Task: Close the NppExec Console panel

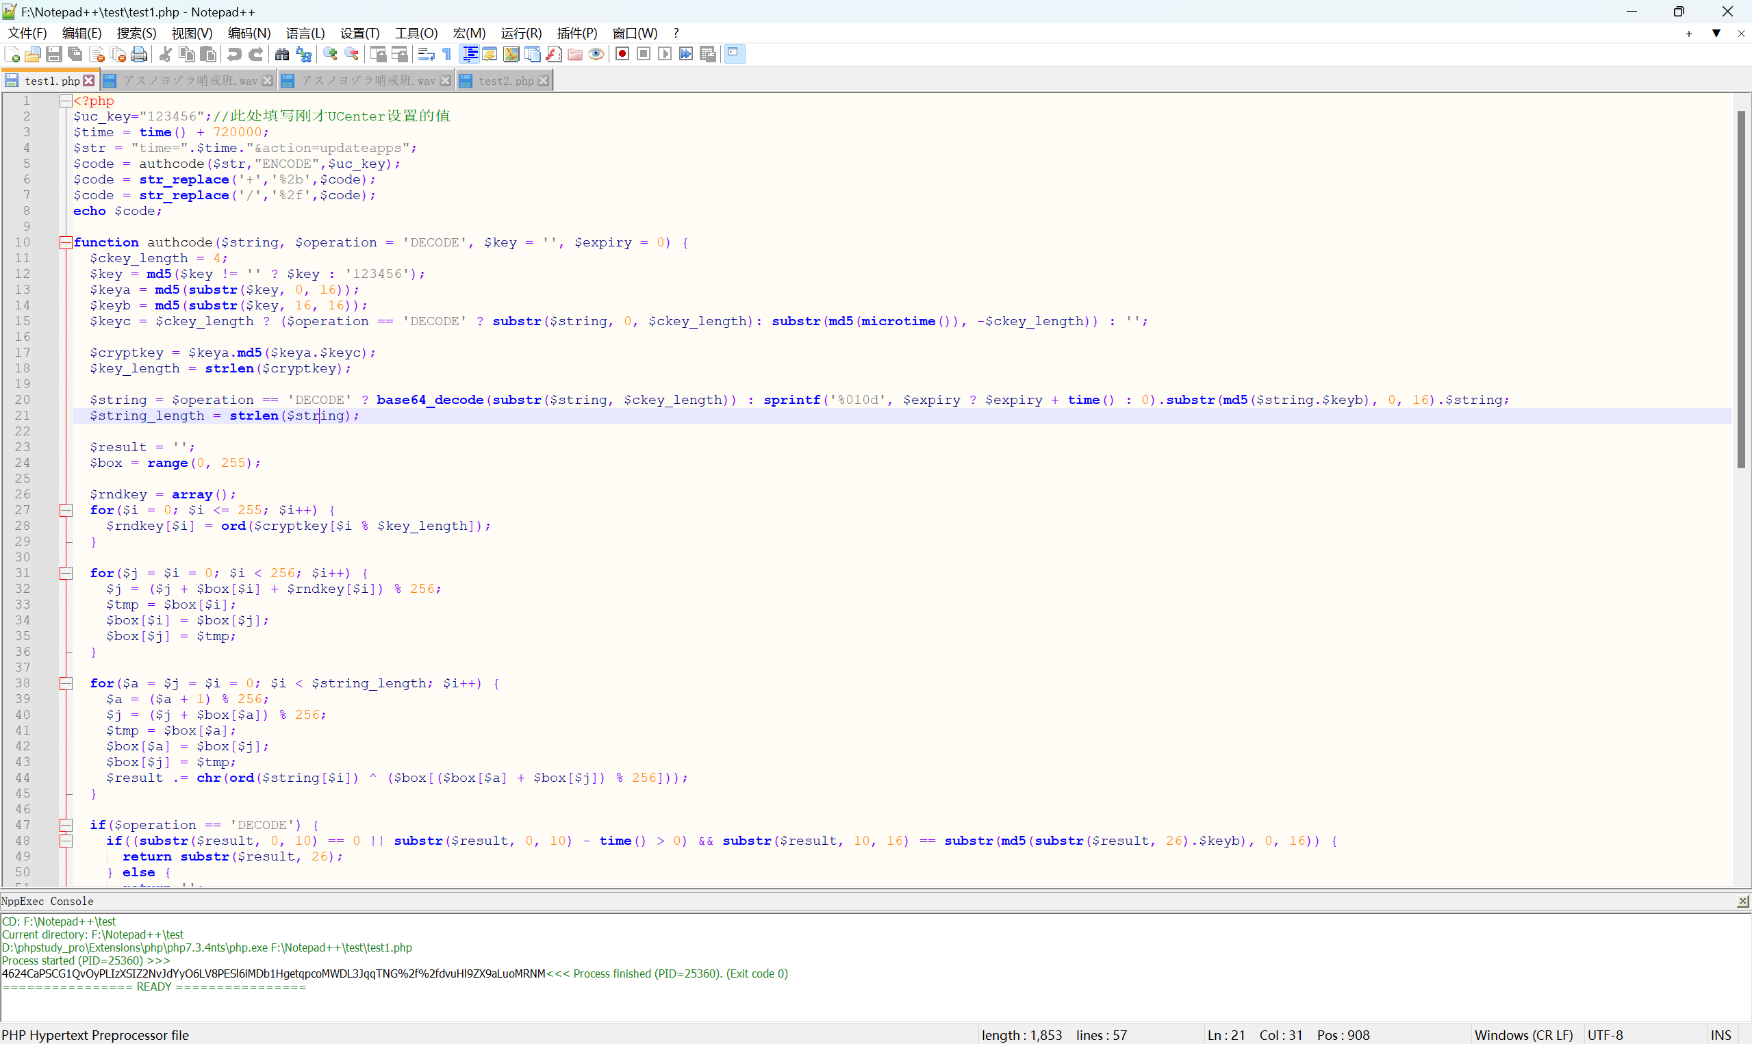Action: tap(1742, 901)
